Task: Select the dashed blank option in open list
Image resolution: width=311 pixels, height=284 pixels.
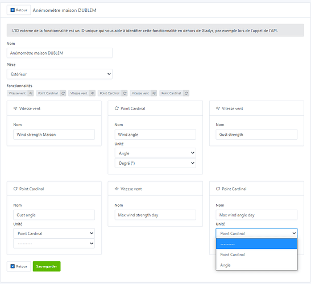Action: point(256,244)
